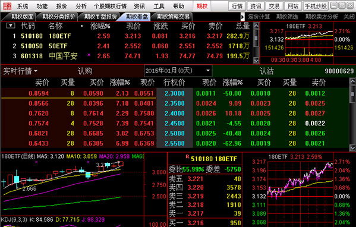Click the red app logo icon

tap(7, 6)
